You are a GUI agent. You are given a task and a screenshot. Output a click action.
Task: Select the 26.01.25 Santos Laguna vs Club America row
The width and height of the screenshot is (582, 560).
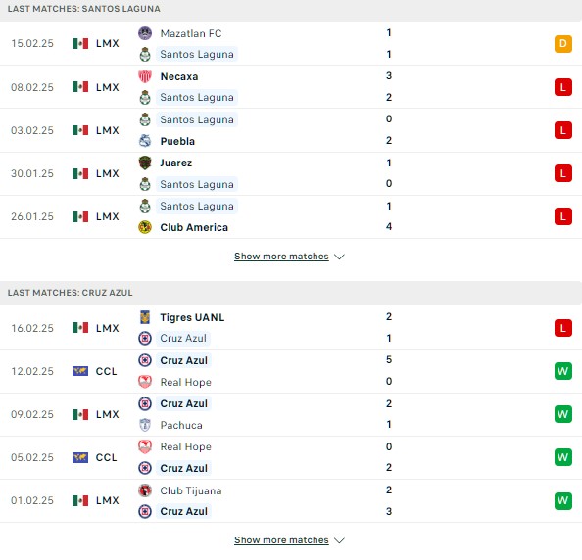click(291, 217)
